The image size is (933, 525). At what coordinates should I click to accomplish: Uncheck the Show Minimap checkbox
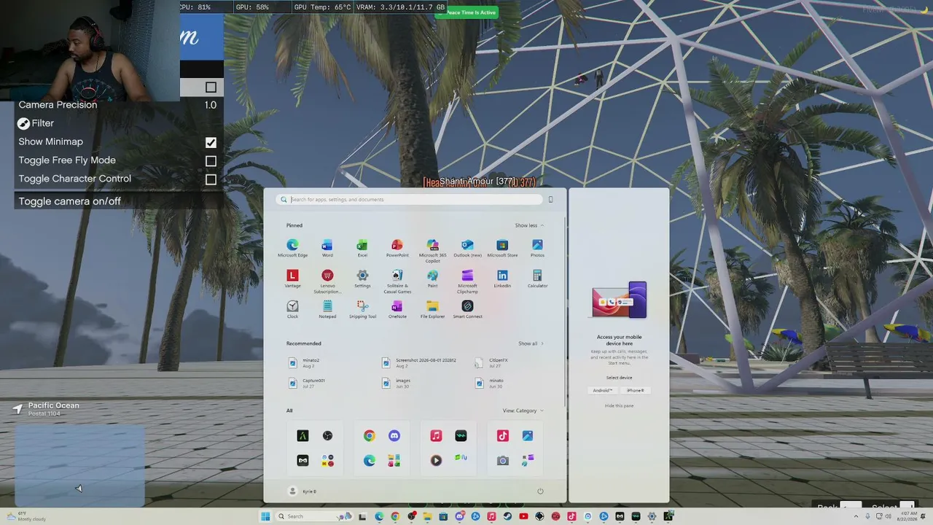tap(211, 142)
